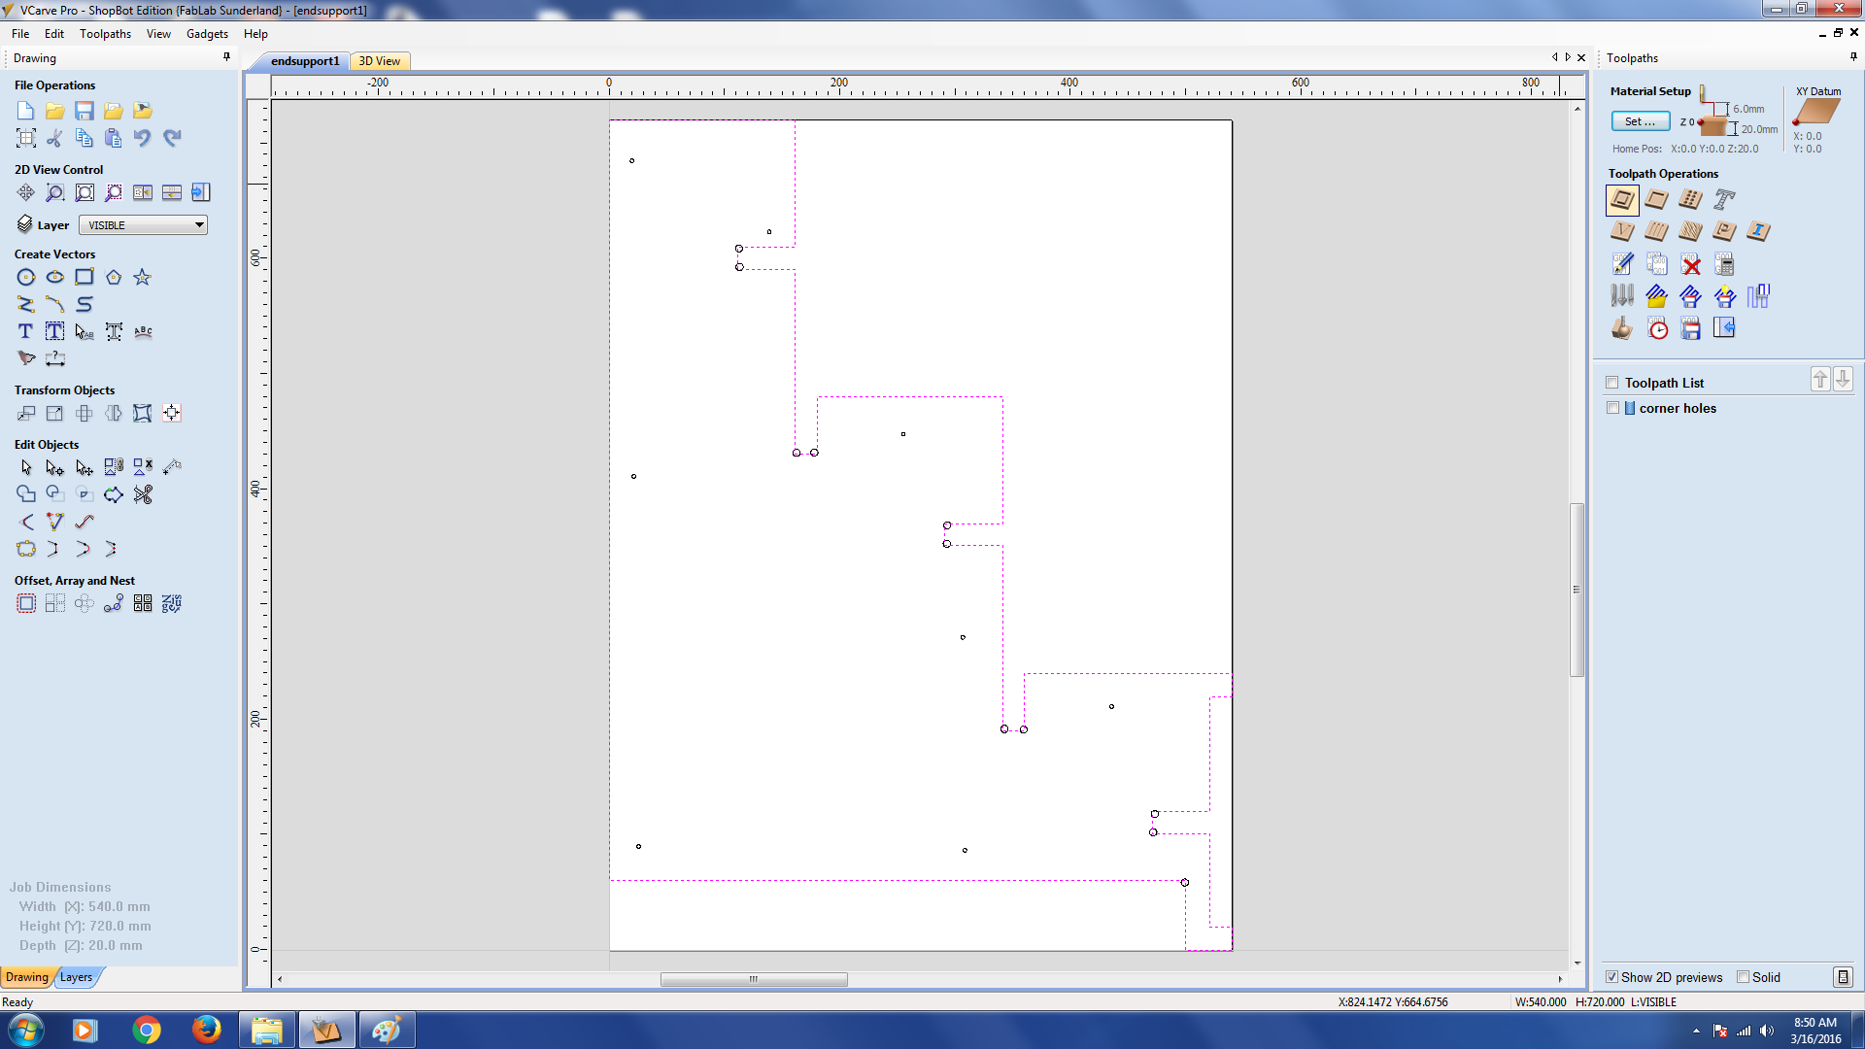1865x1049 pixels.
Task: Open the VCarve Toolpath operation
Action: click(x=1622, y=231)
